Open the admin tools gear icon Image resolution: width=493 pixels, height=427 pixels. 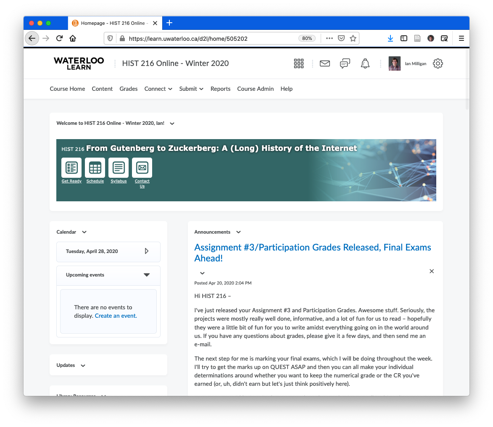pos(438,63)
